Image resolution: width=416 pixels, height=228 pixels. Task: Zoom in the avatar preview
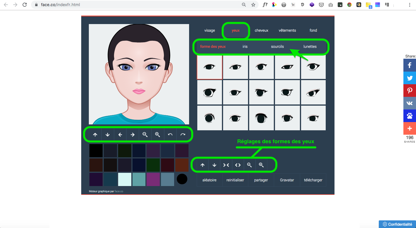pos(158,135)
